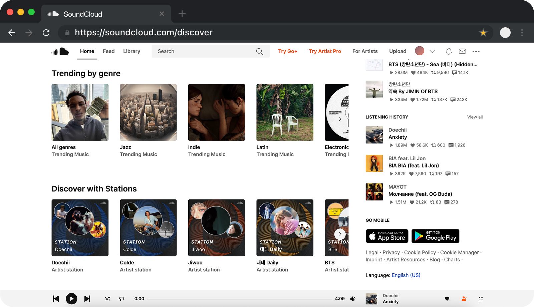534x307 pixels.
Task: Advance the Stations carousel arrow
Action: (x=340, y=234)
